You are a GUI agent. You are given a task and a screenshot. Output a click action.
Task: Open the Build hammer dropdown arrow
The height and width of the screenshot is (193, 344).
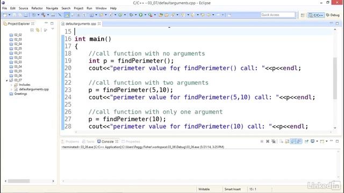point(48,15)
